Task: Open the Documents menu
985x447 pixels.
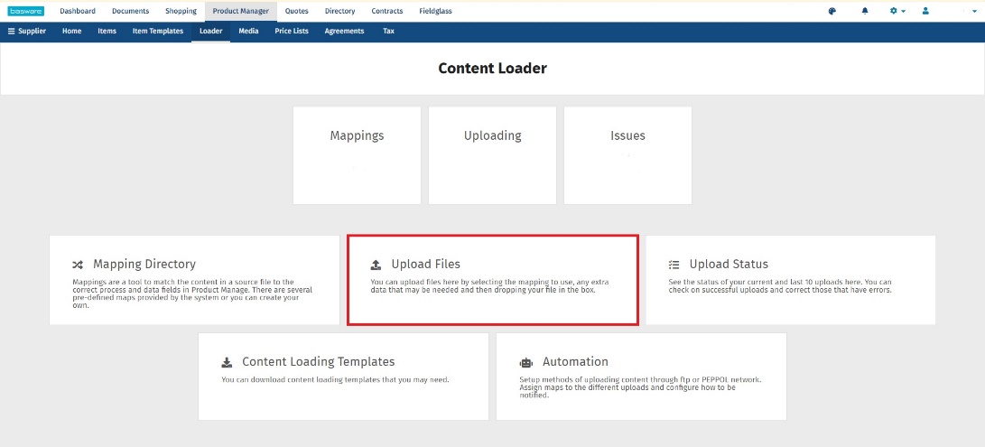Action: coord(131,11)
